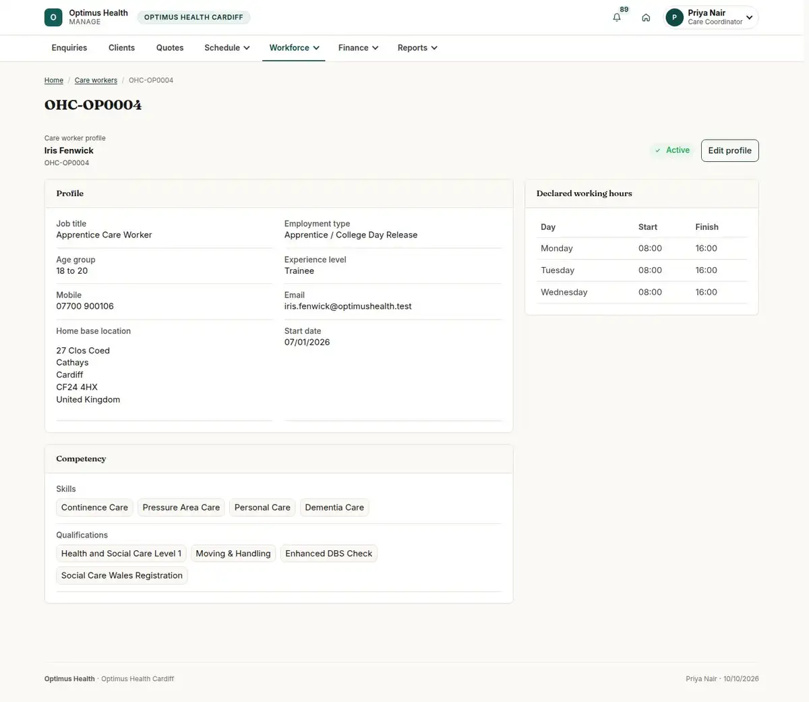This screenshot has width=809, height=702.
Task: Click the Edit profile button
Action: (x=729, y=150)
